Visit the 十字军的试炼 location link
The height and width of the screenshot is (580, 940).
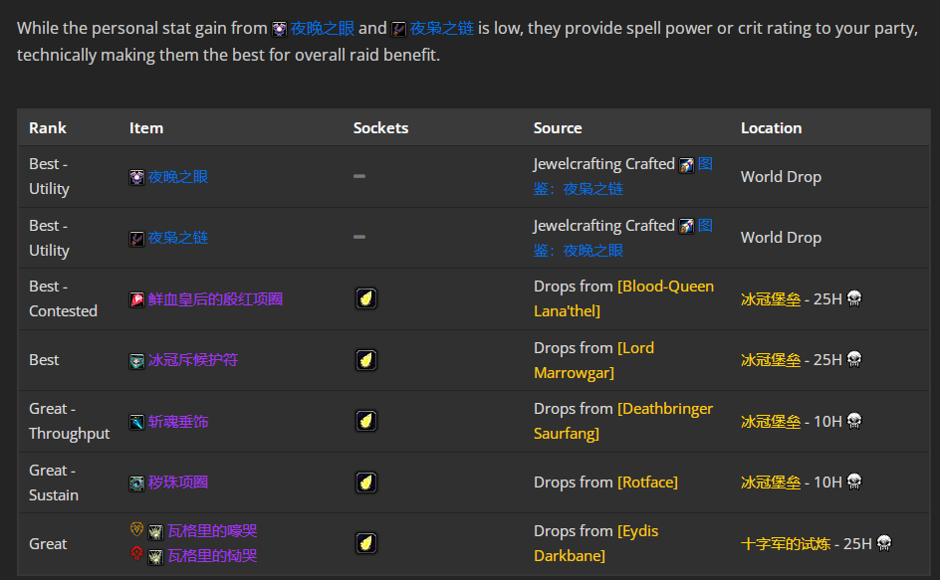786,543
